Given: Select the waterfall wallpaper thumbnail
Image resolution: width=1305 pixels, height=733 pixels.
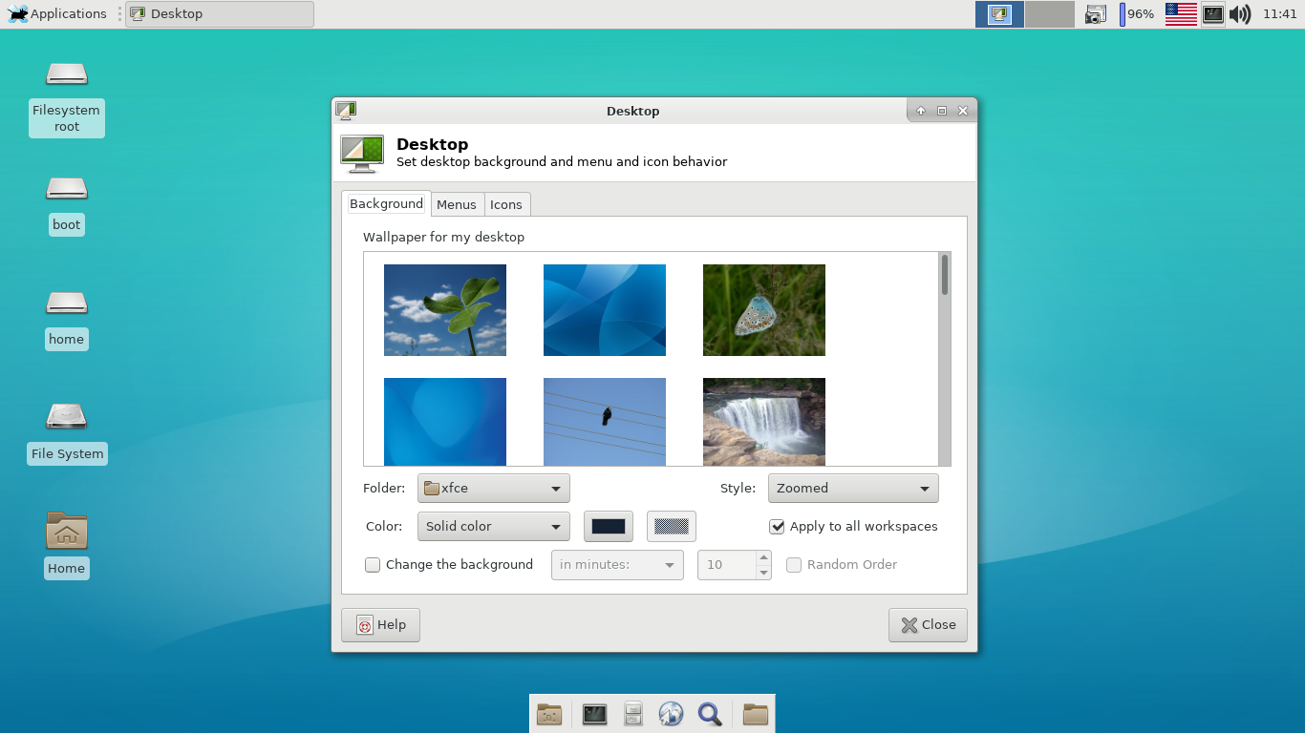Looking at the screenshot, I should pyautogui.click(x=764, y=422).
